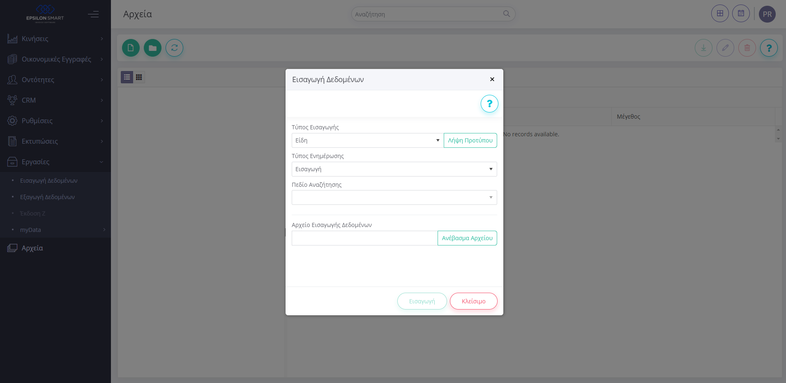Click the download icon in toolbar
This screenshot has height=383, width=786.
tap(703, 48)
